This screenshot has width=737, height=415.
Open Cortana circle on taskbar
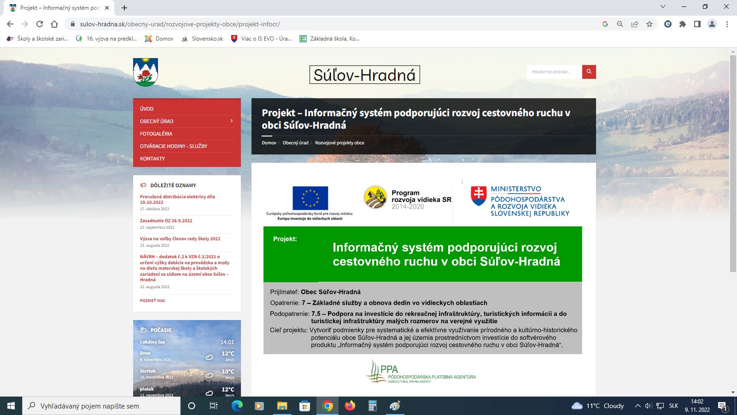[x=192, y=406]
